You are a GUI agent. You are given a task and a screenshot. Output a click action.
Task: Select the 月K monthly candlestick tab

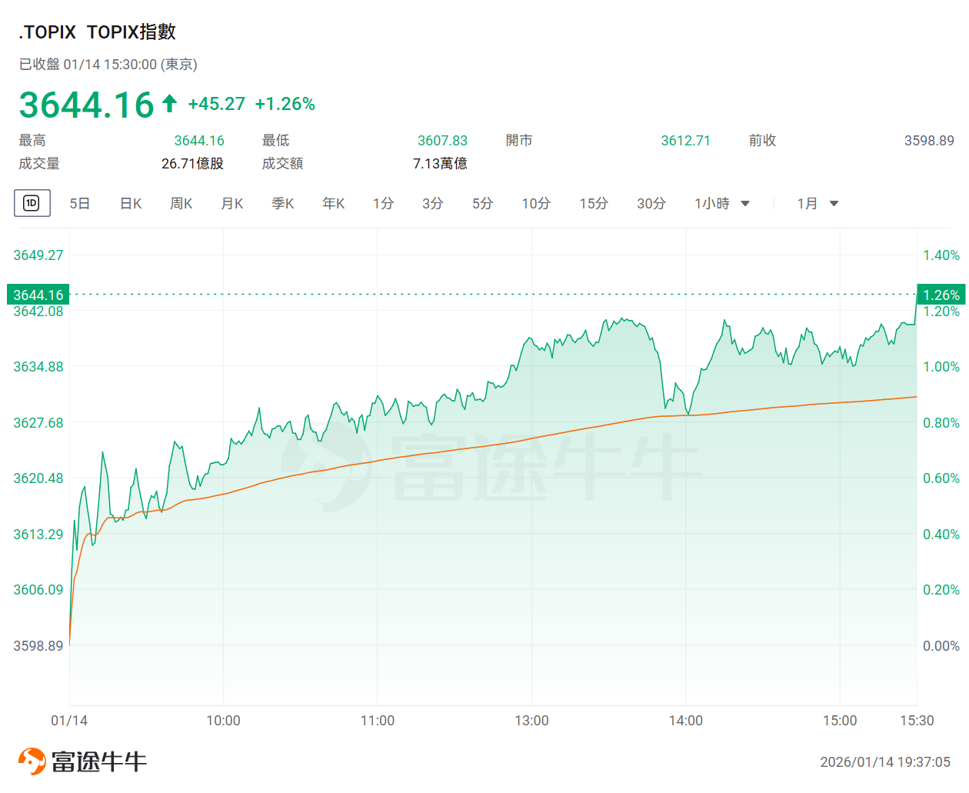pos(231,204)
